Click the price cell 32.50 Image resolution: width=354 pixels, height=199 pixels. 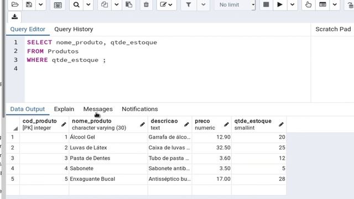(x=212, y=148)
